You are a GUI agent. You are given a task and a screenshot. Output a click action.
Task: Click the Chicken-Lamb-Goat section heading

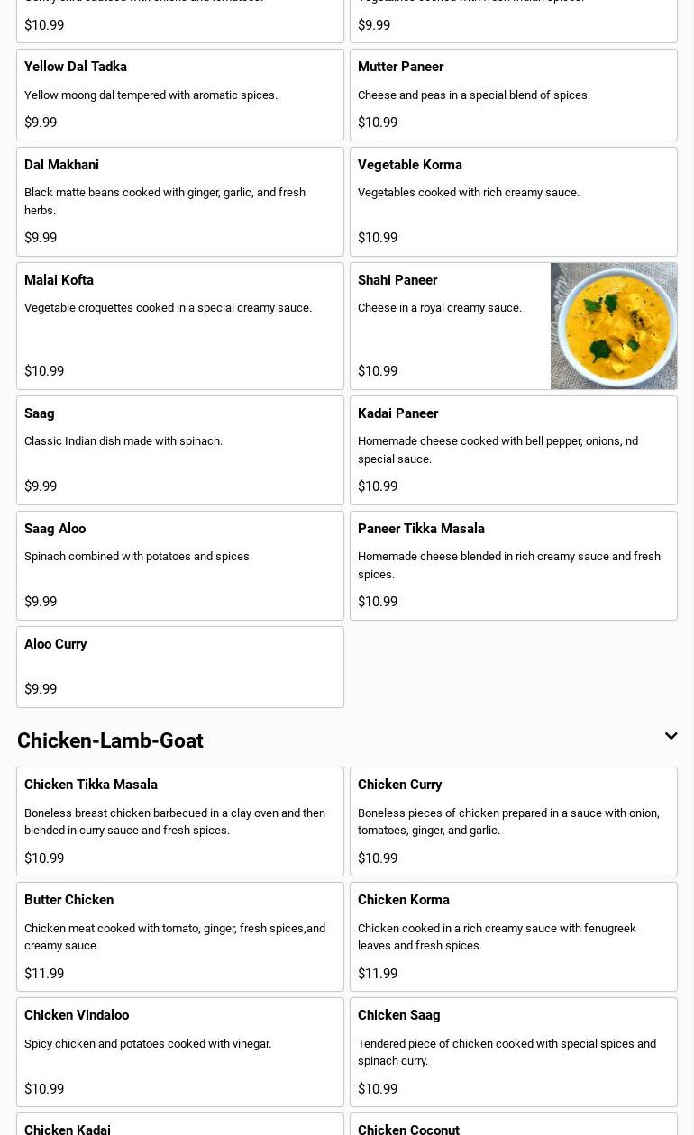[110, 740]
